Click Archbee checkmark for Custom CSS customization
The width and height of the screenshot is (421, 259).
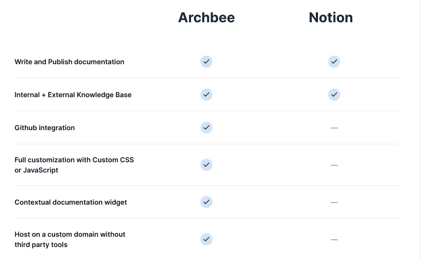coord(206,165)
